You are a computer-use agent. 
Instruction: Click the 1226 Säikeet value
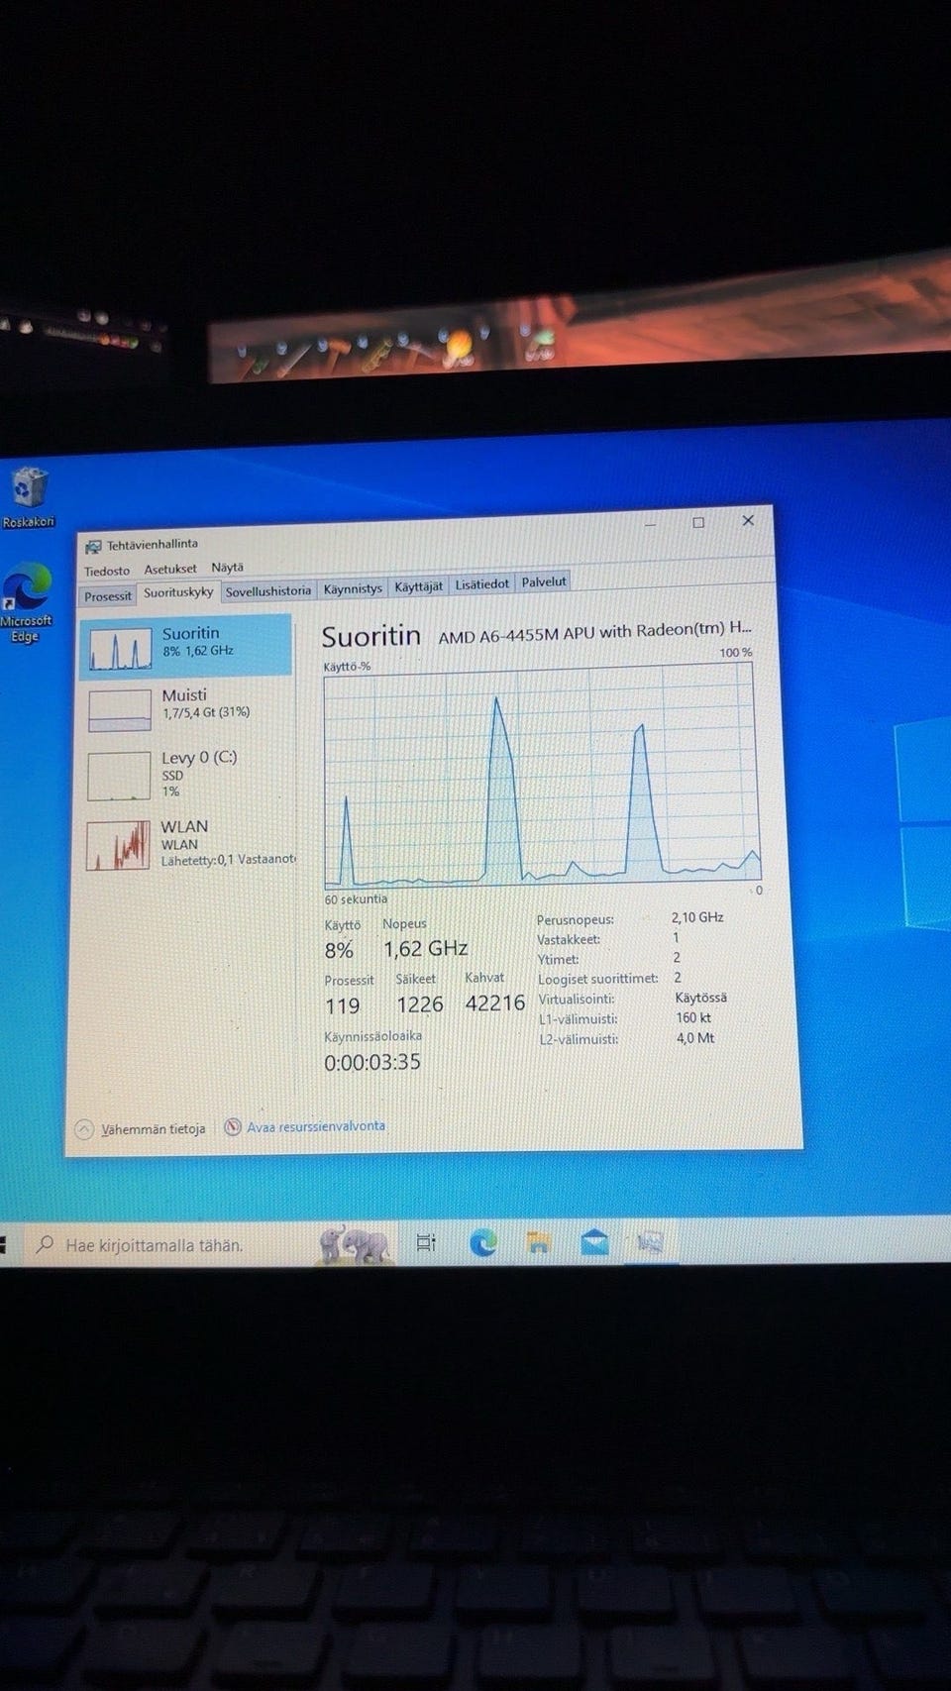(x=420, y=1005)
